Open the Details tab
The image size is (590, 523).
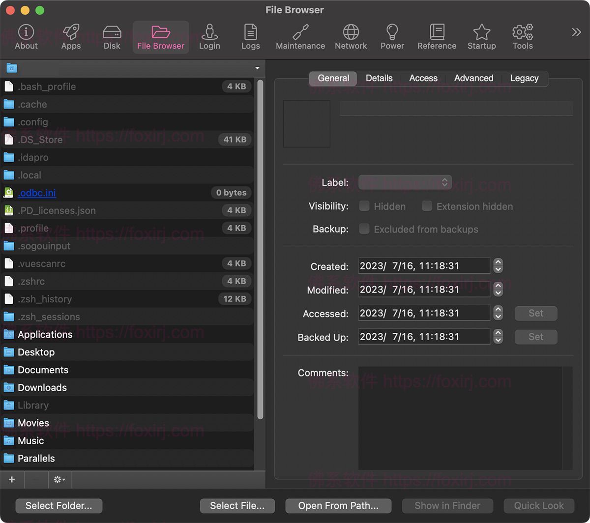pyautogui.click(x=379, y=78)
